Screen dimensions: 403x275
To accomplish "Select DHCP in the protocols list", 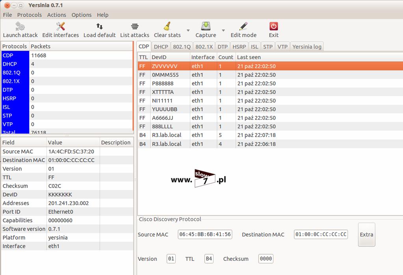I will pos(67,64).
